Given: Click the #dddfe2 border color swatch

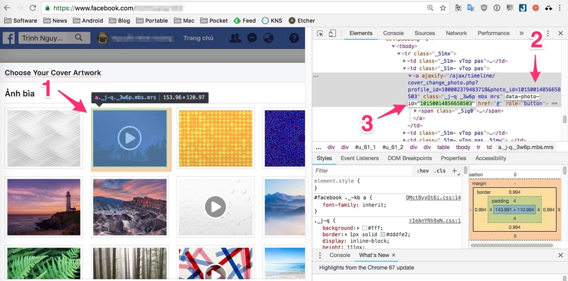Looking at the screenshot, I should click(383, 235).
